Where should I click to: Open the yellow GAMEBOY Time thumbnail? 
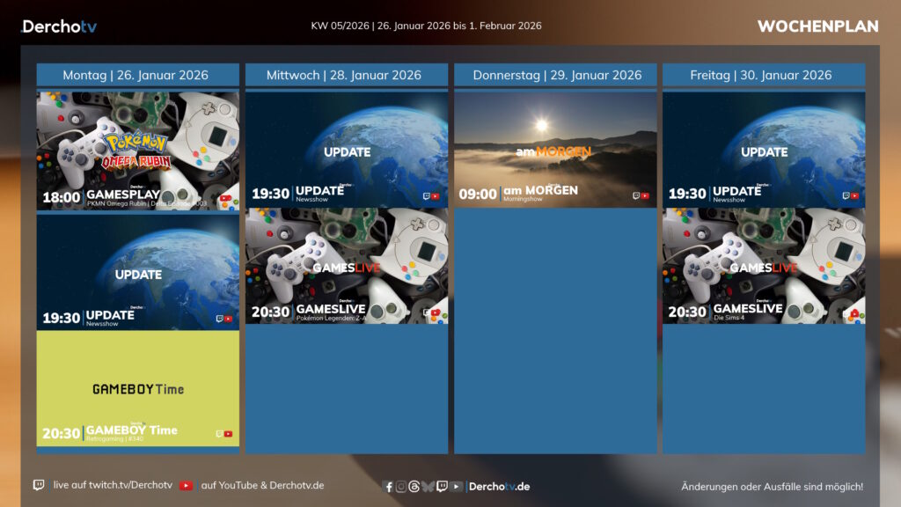pos(138,387)
